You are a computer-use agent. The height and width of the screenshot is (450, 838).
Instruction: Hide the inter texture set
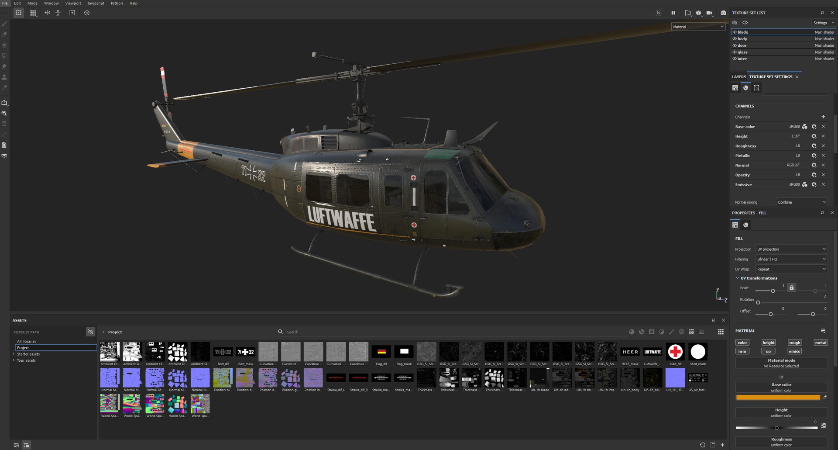735,59
